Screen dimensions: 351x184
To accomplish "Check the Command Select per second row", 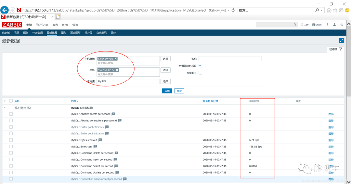I will click(11, 166).
